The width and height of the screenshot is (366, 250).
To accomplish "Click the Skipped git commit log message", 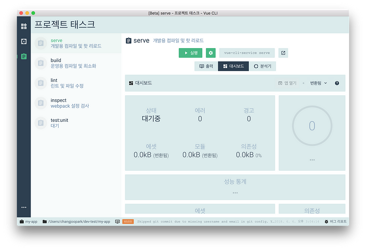I will coord(205,222).
